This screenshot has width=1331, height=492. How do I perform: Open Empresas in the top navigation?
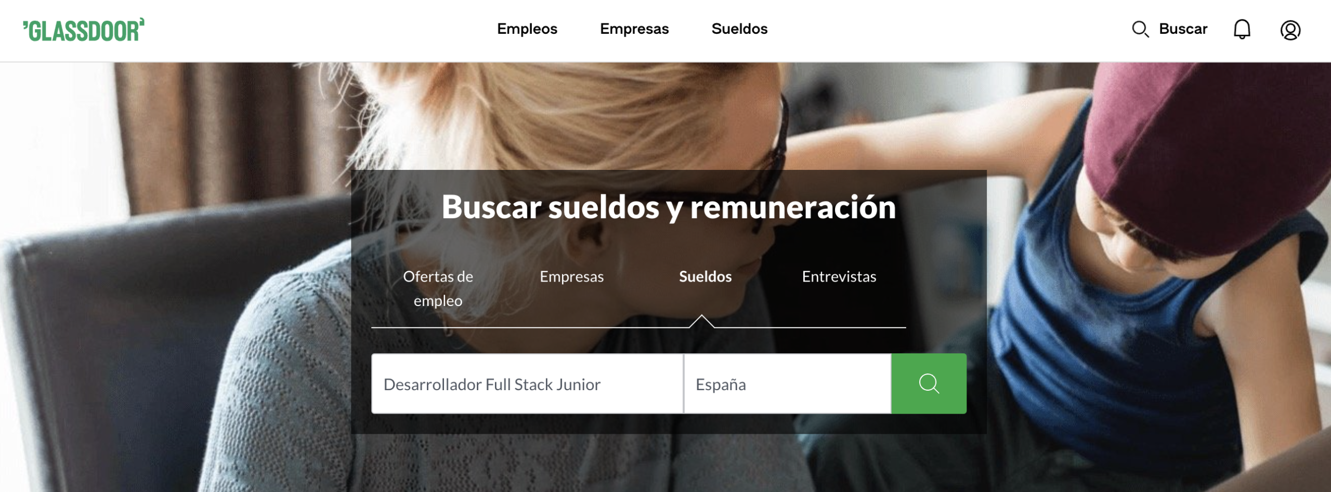[634, 29]
